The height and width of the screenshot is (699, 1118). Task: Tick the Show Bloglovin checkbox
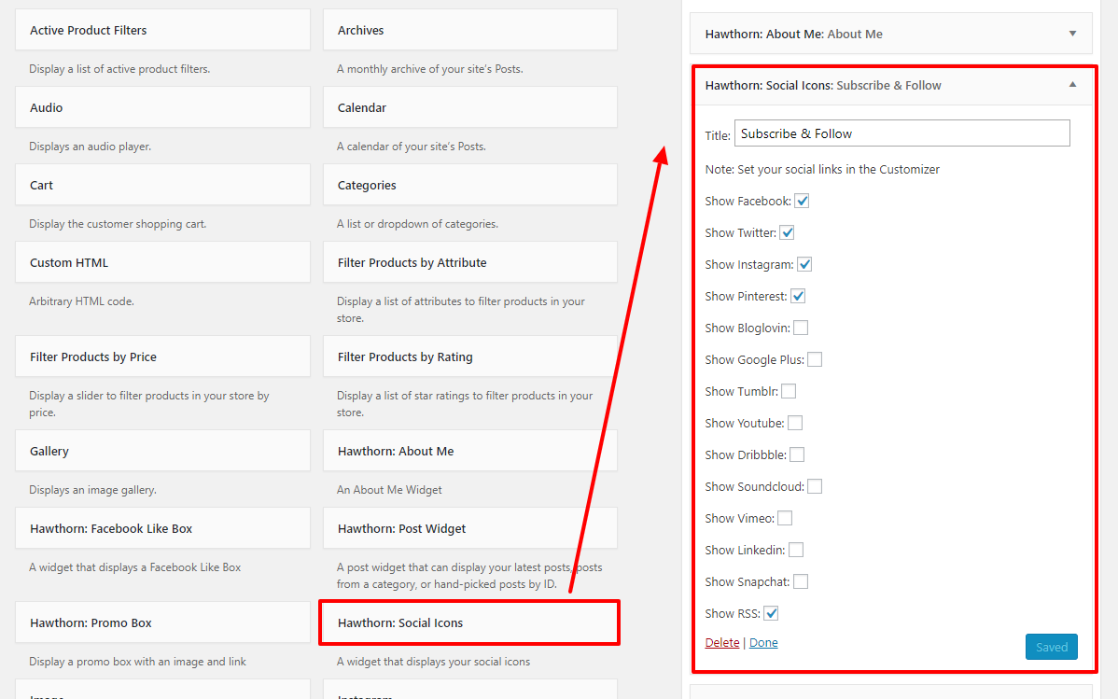pyautogui.click(x=801, y=328)
